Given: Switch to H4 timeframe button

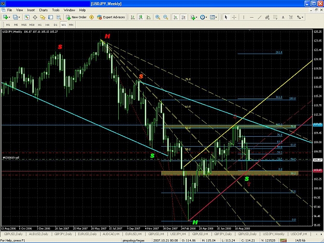Looking at the screenshot, I should pyautogui.click(x=47, y=25).
